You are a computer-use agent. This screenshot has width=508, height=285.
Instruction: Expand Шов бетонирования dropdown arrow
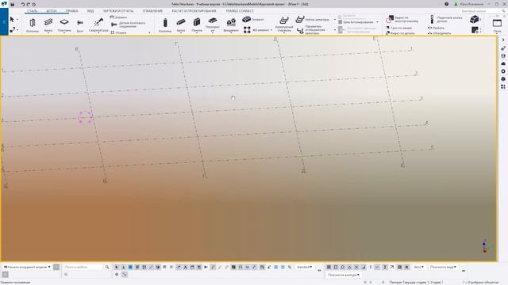click(x=377, y=22)
